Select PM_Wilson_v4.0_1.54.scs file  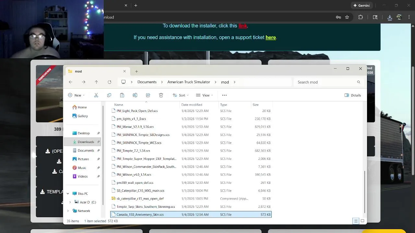(x=191, y=175)
